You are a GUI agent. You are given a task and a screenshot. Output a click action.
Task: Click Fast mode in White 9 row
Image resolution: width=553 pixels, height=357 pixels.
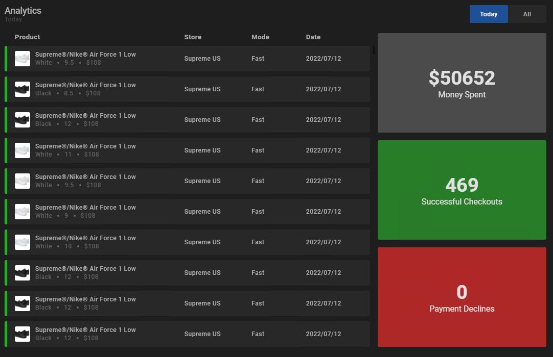click(258, 212)
